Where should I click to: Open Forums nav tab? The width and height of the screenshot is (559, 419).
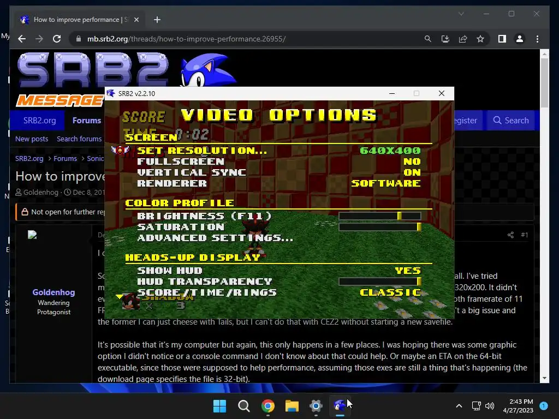(x=87, y=121)
